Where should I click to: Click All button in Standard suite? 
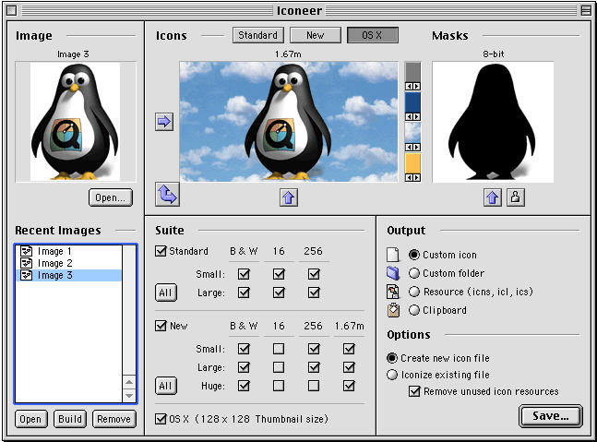tap(165, 293)
